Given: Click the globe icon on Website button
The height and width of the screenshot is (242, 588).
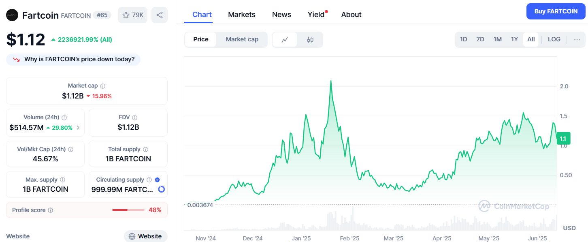Looking at the screenshot, I should (132, 236).
